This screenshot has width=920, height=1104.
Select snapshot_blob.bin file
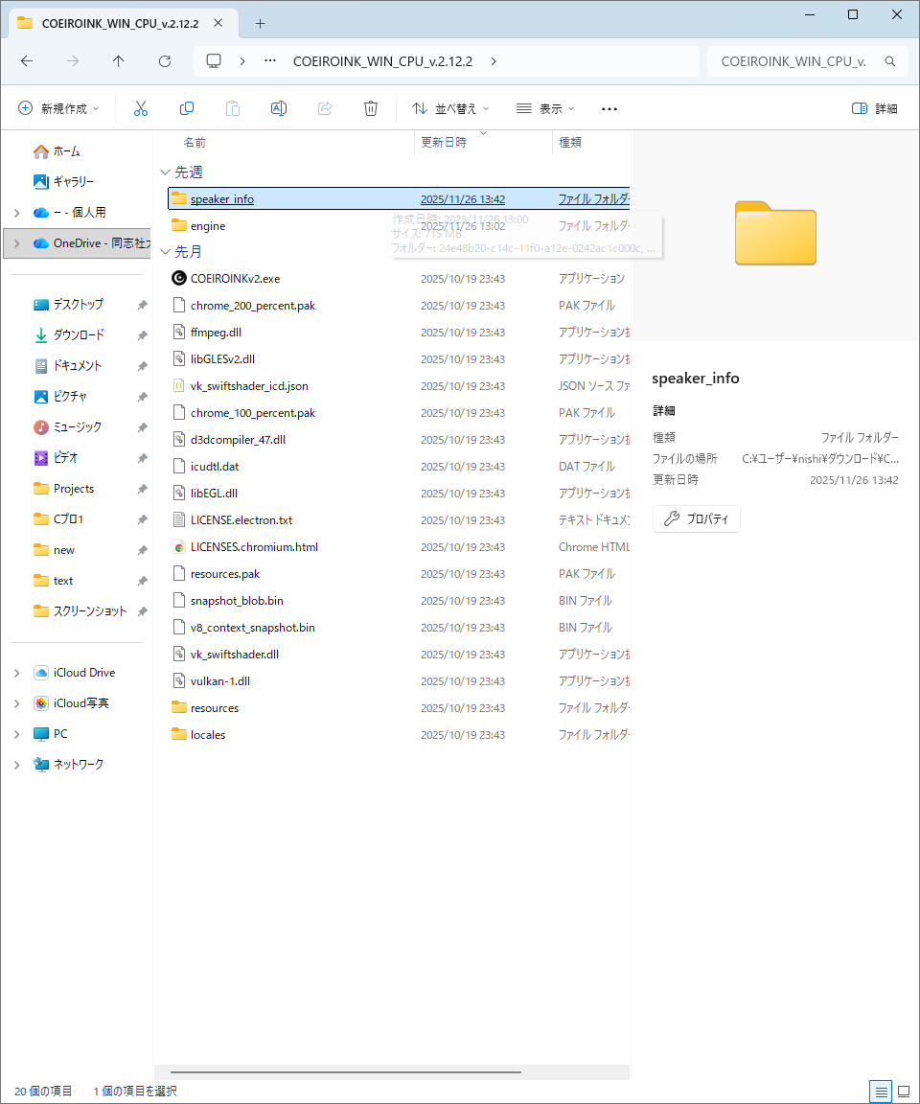tap(399, 601)
